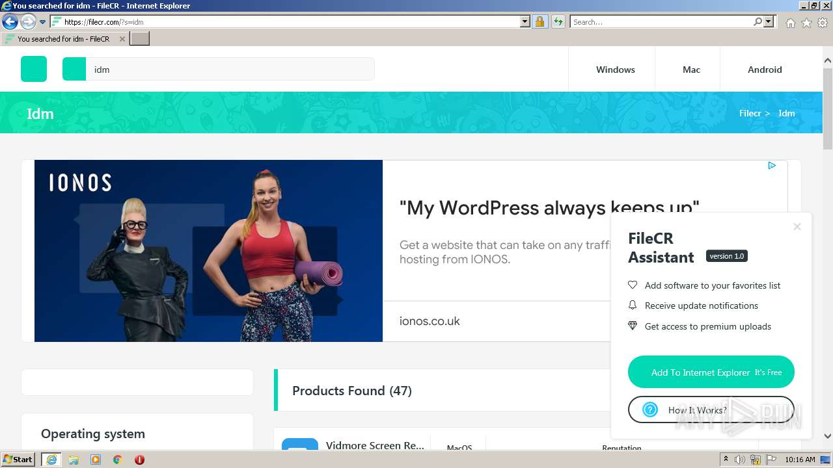833x468 pixels.
Task: Click the vertical scrollbar thumb
Action: click(828, 109)
